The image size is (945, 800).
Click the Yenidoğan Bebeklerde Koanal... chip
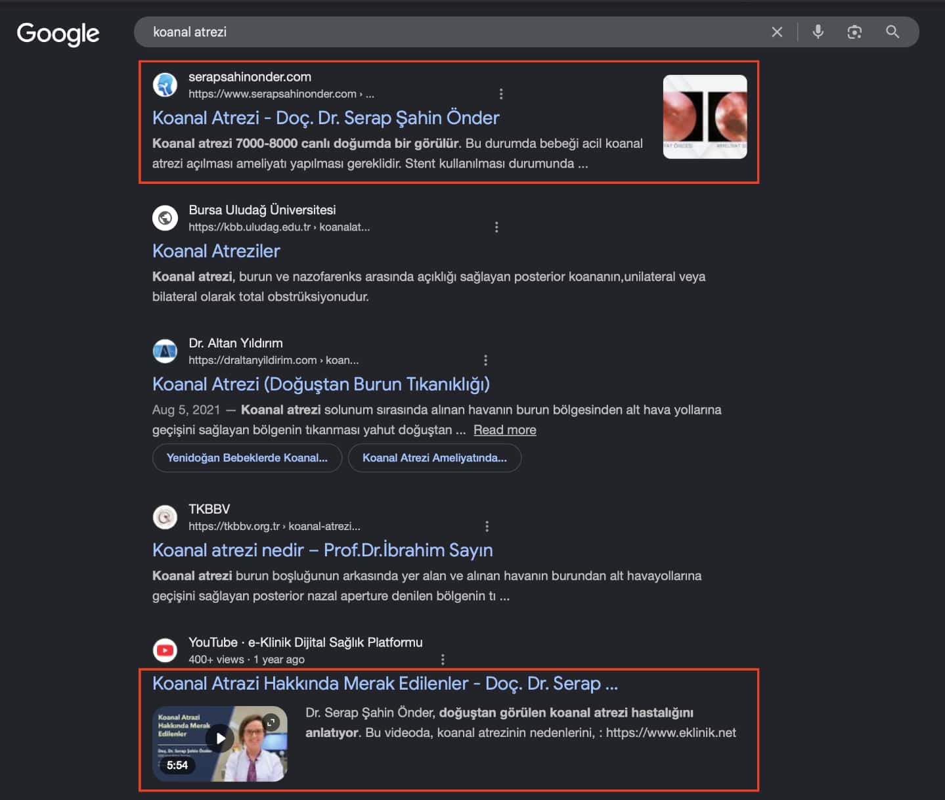click(247, 458)
